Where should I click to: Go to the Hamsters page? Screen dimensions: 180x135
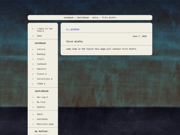tap(42, 69)
